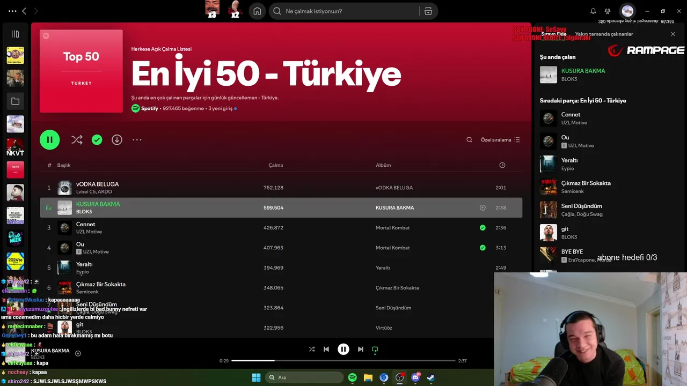Add now playing song with the plus icon
This screenshot has width=687, height=386.
pyautogui.click(x=78, y=353)
